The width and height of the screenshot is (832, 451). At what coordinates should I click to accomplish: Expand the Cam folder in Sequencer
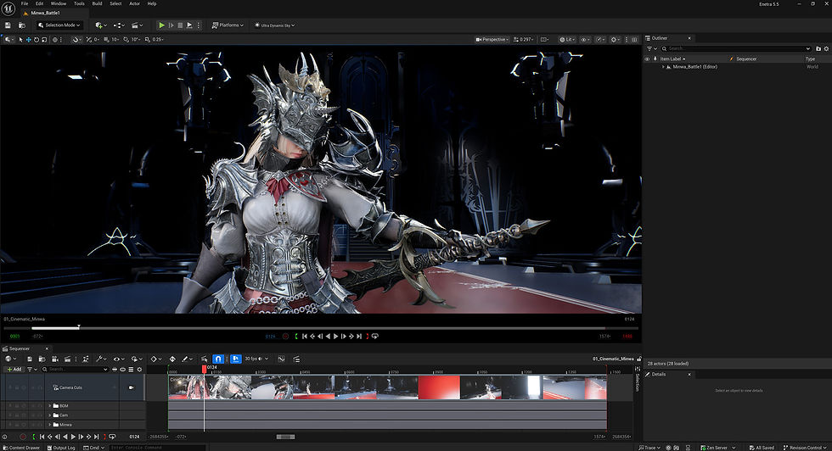coord(50,415)
